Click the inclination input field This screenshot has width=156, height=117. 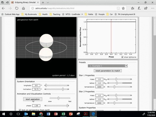point(36,89)
